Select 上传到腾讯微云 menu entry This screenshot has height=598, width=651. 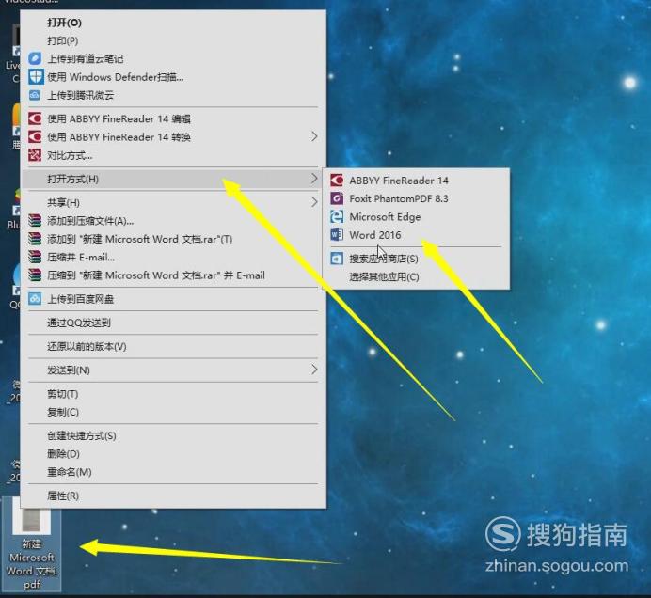[173, 95]
